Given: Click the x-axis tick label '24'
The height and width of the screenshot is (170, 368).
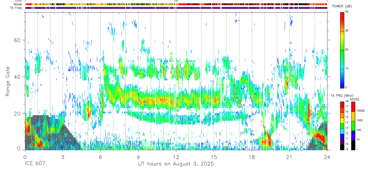Looking at the screenshot, I should click(x=327, y=157).
